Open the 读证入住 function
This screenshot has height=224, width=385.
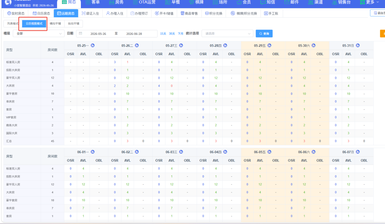(90, 14)
